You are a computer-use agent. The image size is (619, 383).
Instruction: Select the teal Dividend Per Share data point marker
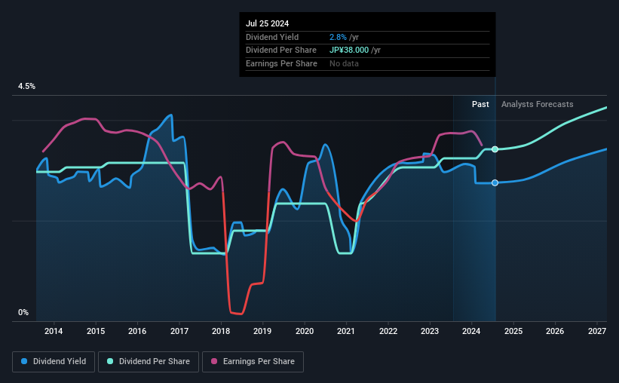click(495, 149)
